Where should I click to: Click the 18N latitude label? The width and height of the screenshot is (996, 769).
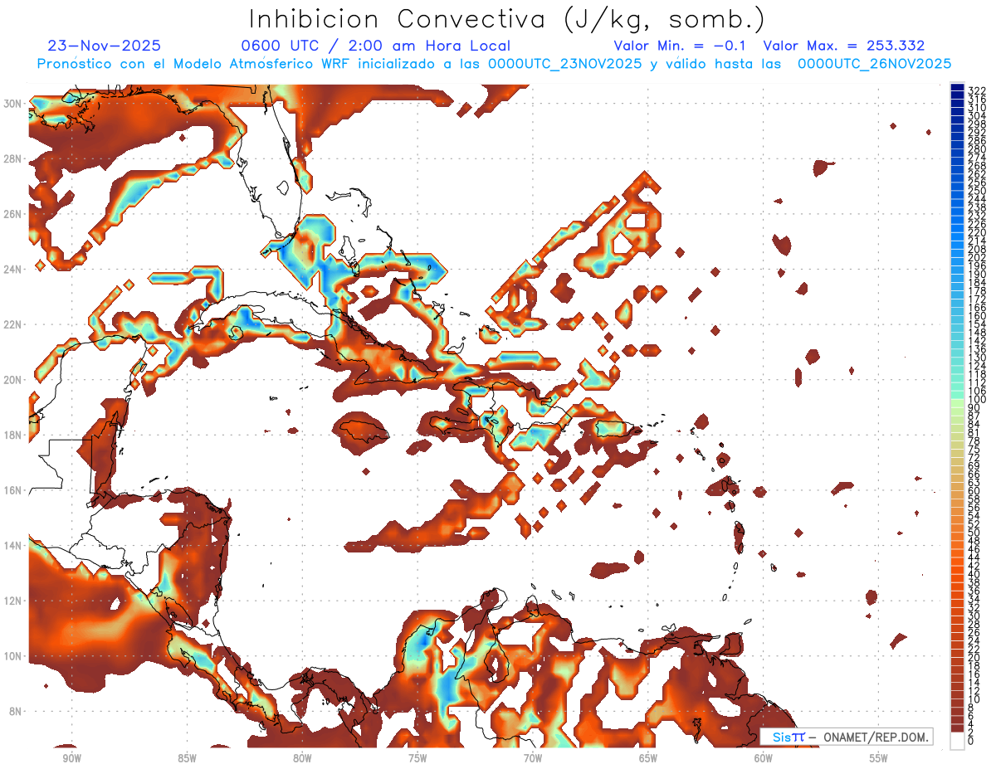pyautogui.click(x=14, y=435)
